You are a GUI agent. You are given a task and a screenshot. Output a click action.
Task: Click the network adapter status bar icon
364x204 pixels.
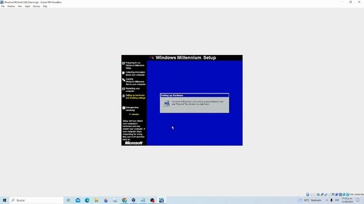[x=322, y=194]
